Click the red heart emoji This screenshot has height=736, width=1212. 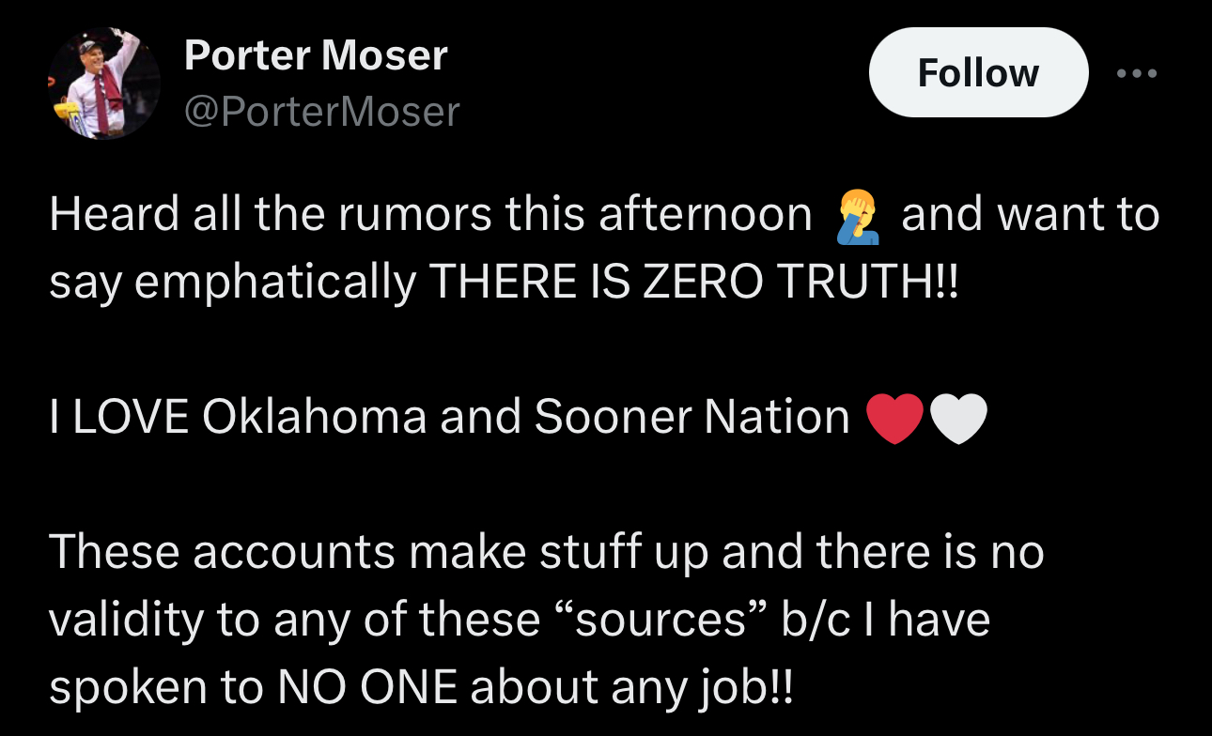pyautogui.click(x=894, y=419)
